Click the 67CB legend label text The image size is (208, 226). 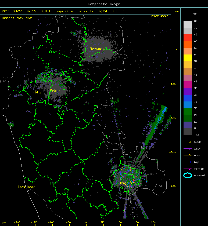click(x=197, y=142)
